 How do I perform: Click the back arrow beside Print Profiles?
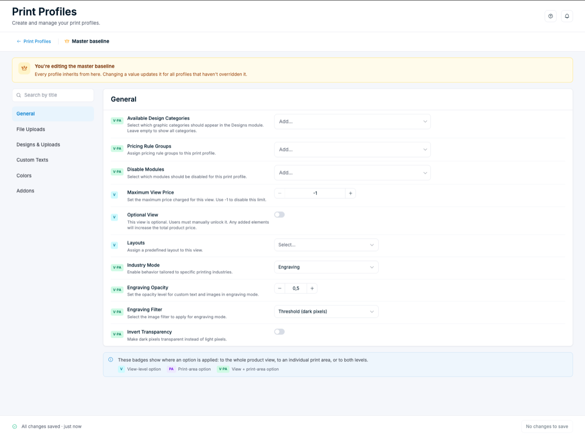click(19, 41)
